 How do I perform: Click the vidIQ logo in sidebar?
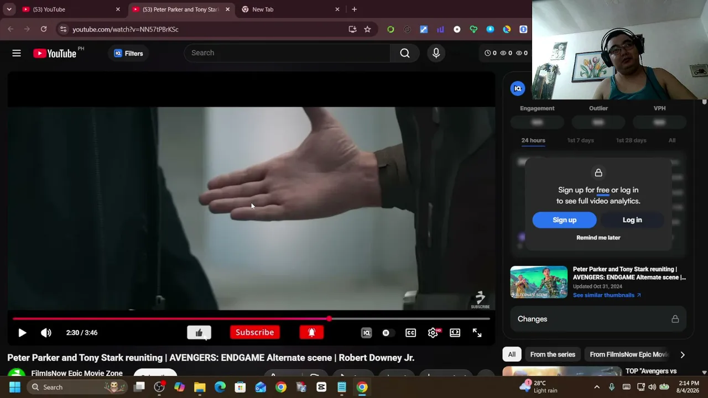pyautogui.click(x=518, y=88)
